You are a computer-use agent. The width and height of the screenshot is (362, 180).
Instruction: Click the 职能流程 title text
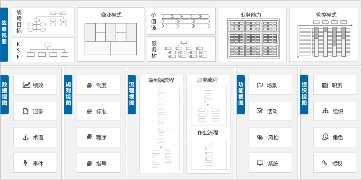coord(208,80)
